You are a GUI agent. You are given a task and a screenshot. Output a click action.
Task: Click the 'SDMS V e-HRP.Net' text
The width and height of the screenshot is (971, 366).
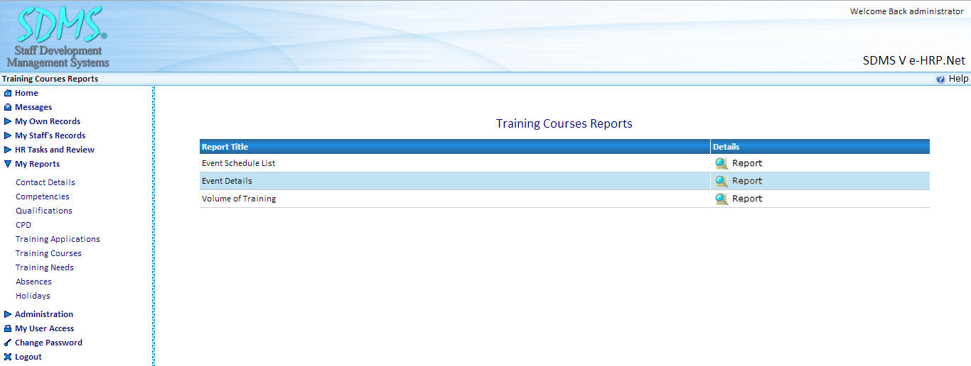click(x=914, y=60)
